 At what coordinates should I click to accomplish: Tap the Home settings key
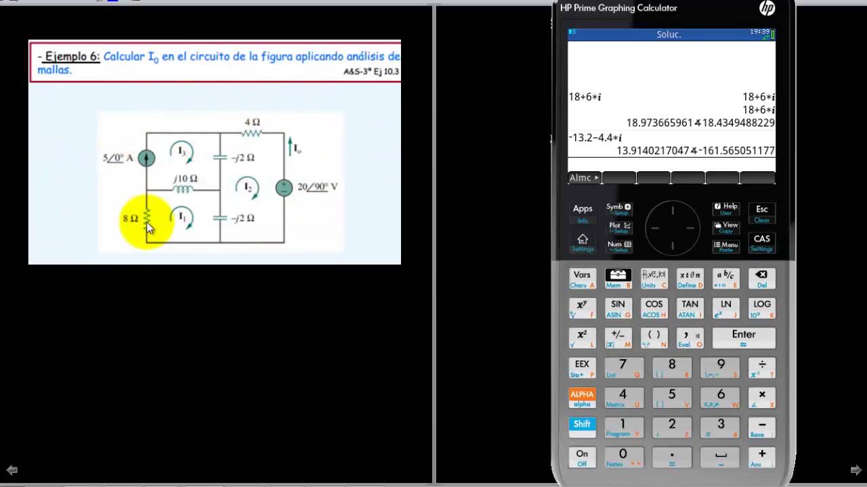pos(583,242)
